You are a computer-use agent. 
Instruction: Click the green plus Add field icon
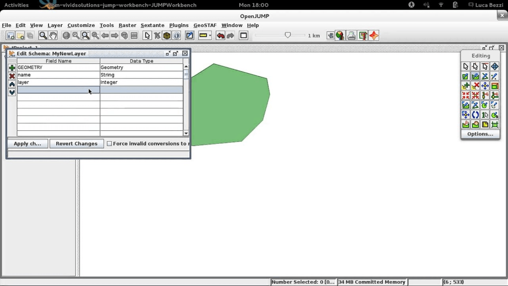click(x=12, y=68)
